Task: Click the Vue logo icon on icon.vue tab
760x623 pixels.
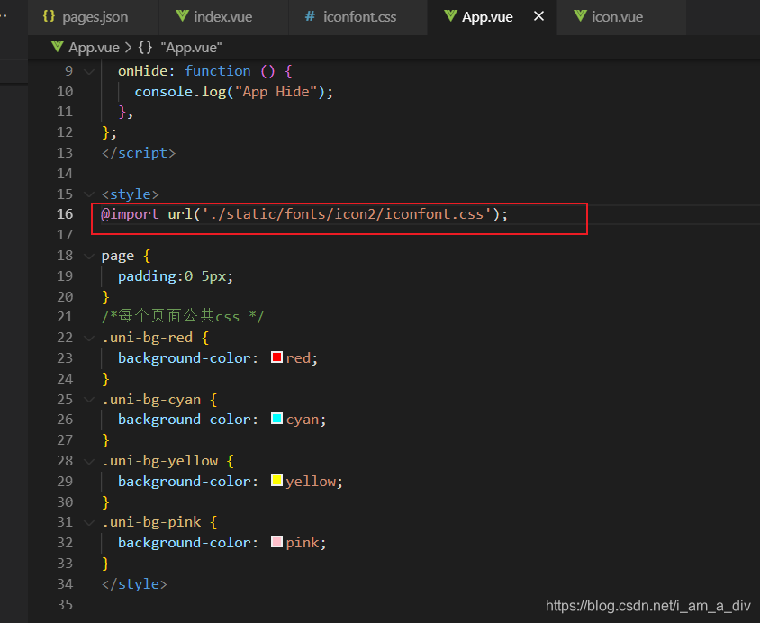Action: [x=580, y=16]
